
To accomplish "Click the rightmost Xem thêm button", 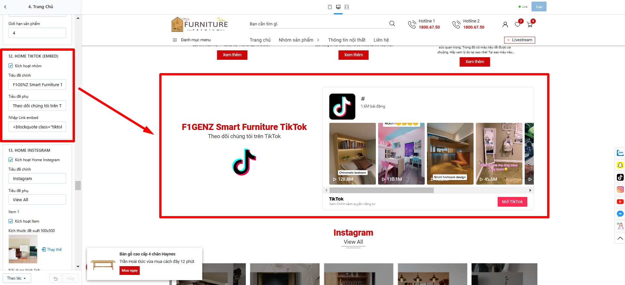I will coord(475,62).
